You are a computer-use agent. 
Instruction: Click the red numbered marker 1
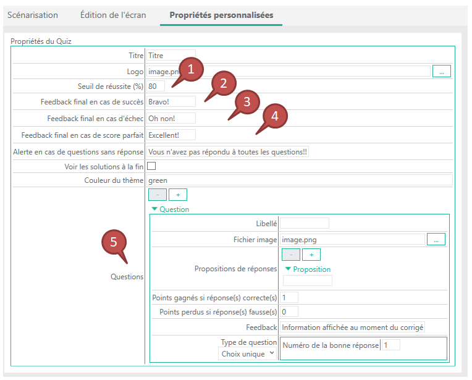pyautogui.click(x=192, y=70)
